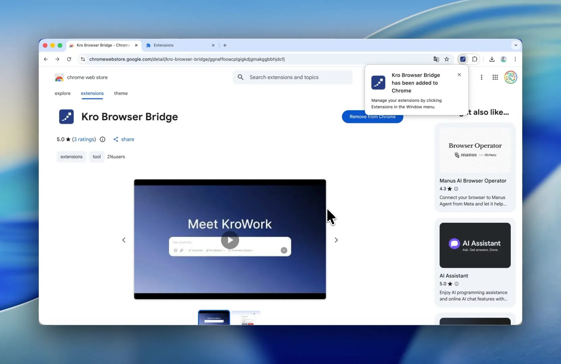Image resolution: width=561 pixels, height=364 pixels.
Task: Click the 4.3 rating on Manus card
Action: pyautogui.click(x=445, y=189)
